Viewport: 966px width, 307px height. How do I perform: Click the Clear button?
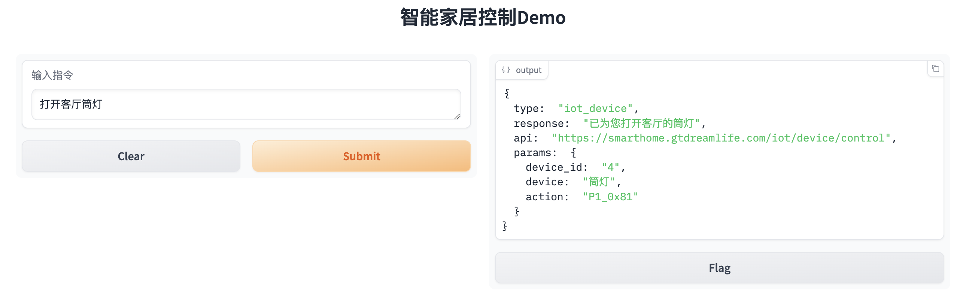point(131,156)
